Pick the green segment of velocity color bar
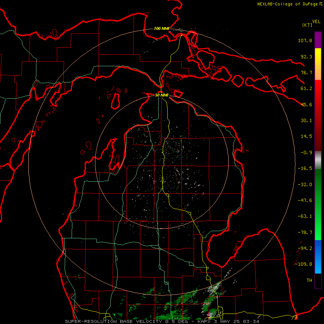The height and width of the screenshot is (324, 324). coord(318,204)
